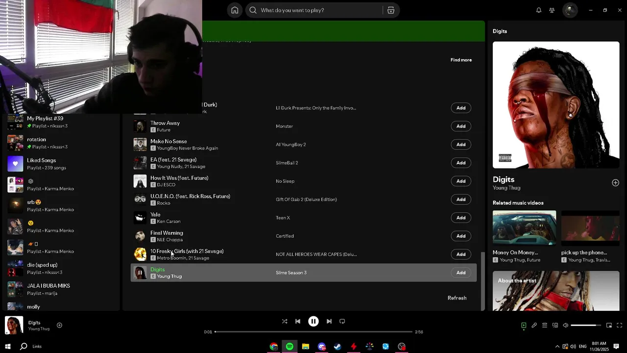Open the Slime Season 3 album link
627x353 pixels.
pyautogui.click(x=291, y=273)
